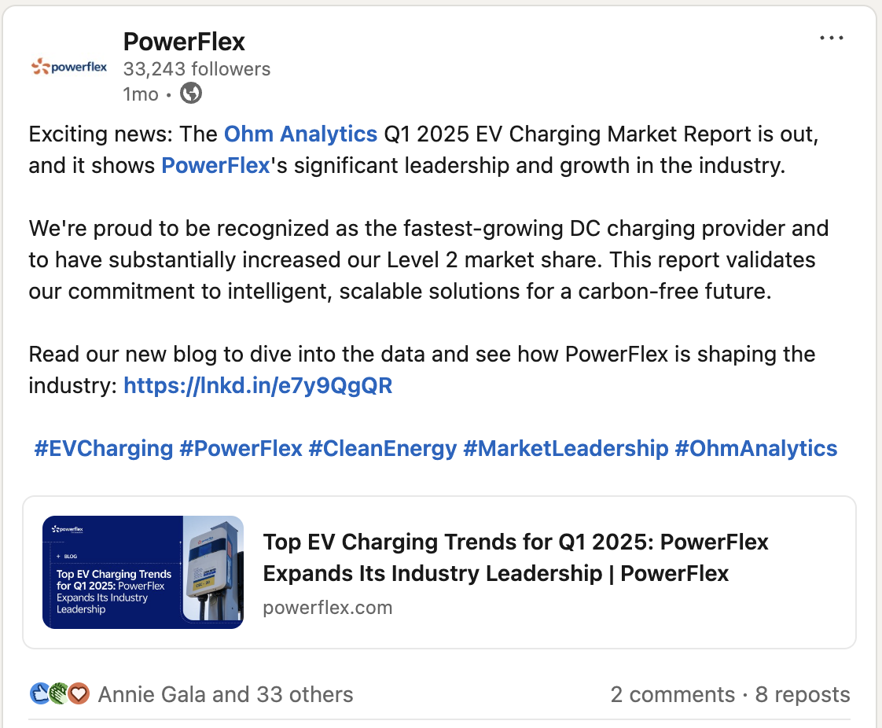This screenshot has width=882, height=728.
Task: Open the lnkd.in blog URL
Action: click(258, 386)
